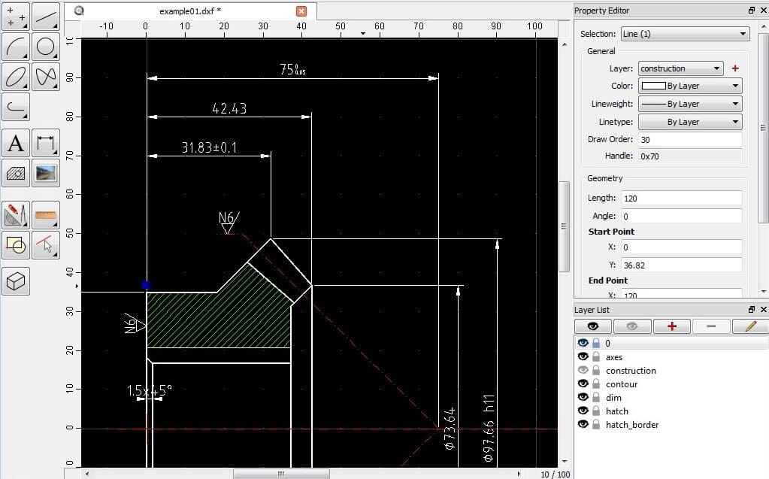Toggle visibility of contour layer
Viewport: 769px width, 479px height.
(x=583, y=384)
